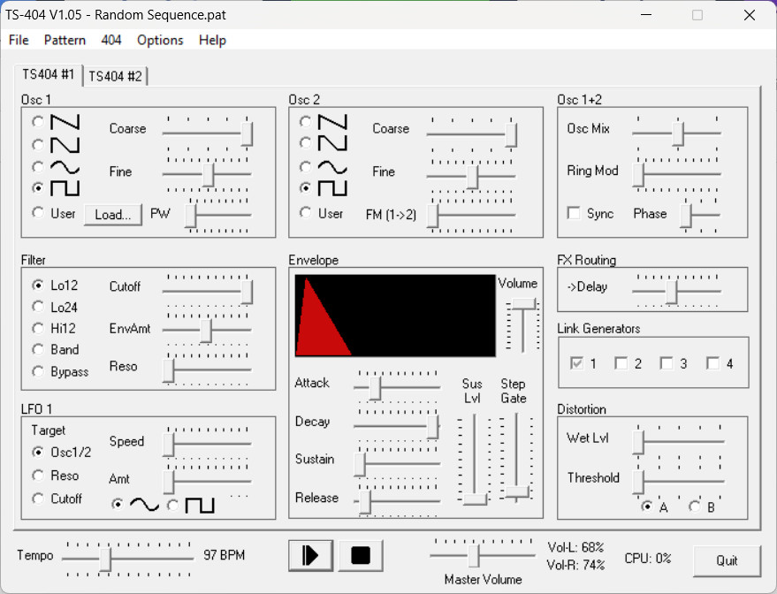Set LFO 1 target to Reso
The image size is (777, 594).
(38, 476)
